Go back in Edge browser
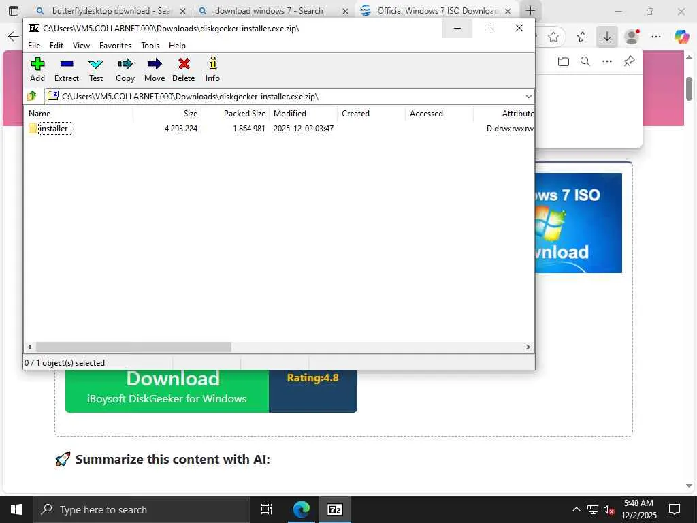The width and height of the screenshot is (697, 523). point(14,37)
